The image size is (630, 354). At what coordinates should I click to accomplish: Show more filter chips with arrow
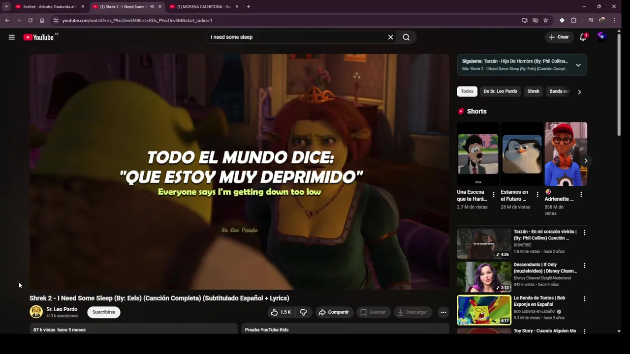click(579, 92)
